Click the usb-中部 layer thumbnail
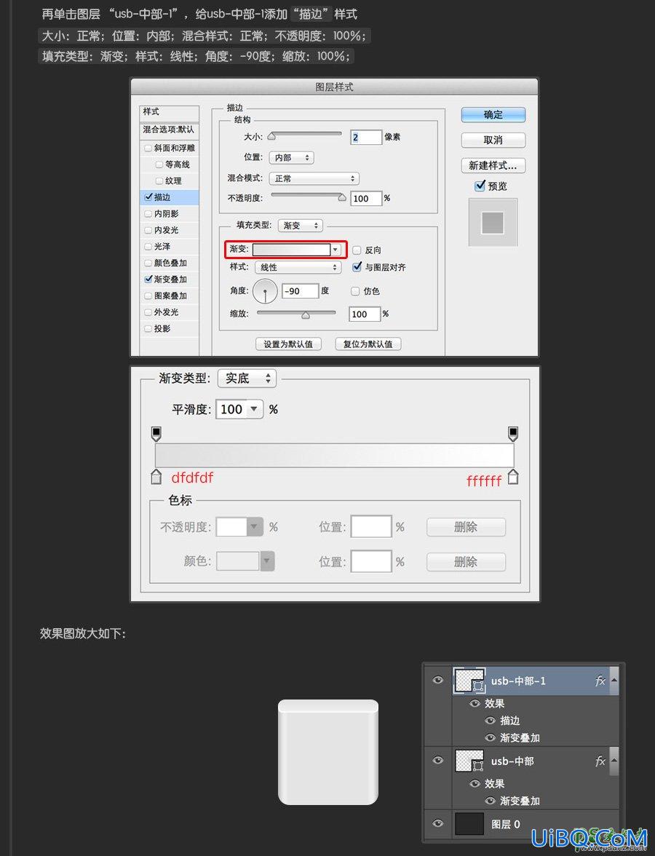This screenshot has width=655, height=856. (469, 761)
